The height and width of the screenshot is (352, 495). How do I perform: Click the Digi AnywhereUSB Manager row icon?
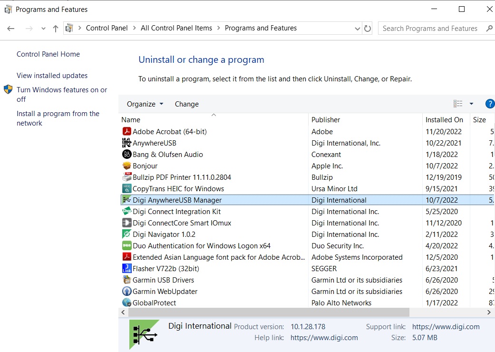(126, 200)
